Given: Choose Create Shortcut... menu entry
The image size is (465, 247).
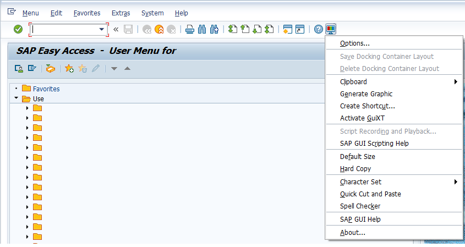Looking at the screenshot, I should (367, 106).
